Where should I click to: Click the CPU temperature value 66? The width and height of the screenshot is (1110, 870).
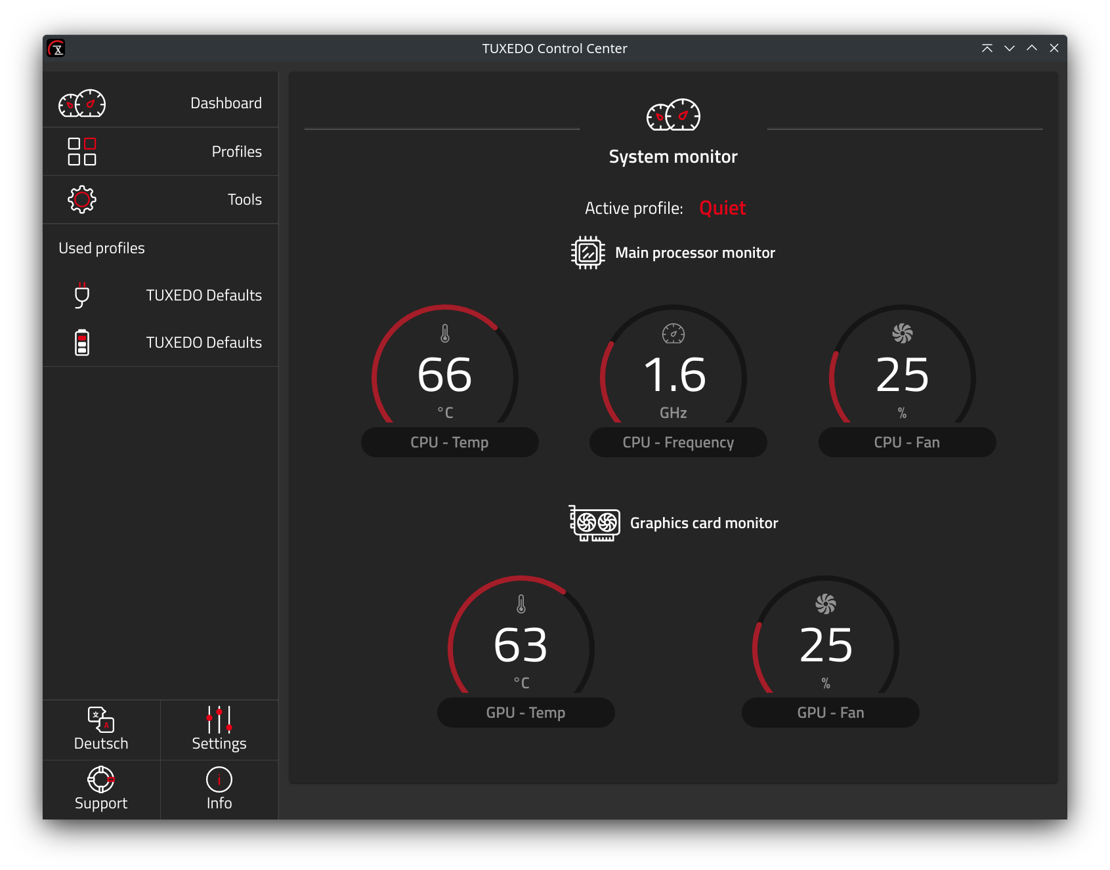coord(445,375)
